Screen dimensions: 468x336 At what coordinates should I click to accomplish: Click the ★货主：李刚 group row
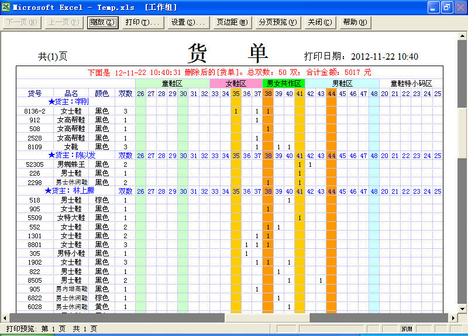[x=68, y=101]
